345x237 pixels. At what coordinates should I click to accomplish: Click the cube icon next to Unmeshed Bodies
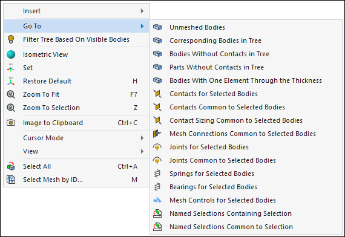point(157,27)
